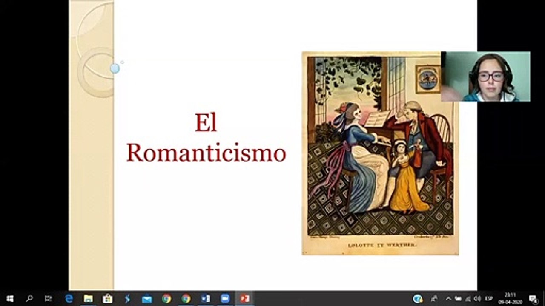Open the round blue tray icon beside People
This screenshot has width=545, height=306.
(x=418, y=299)
